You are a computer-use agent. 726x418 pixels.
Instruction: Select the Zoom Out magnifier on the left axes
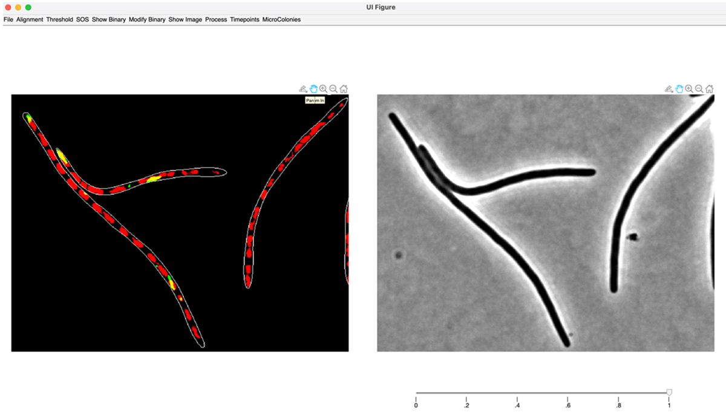click(x=333, y=88)
